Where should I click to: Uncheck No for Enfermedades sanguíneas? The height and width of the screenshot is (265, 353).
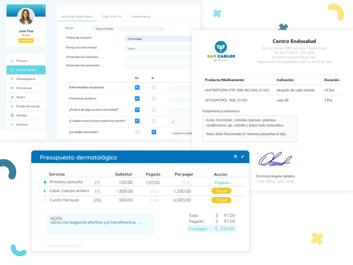pos(137,87)
